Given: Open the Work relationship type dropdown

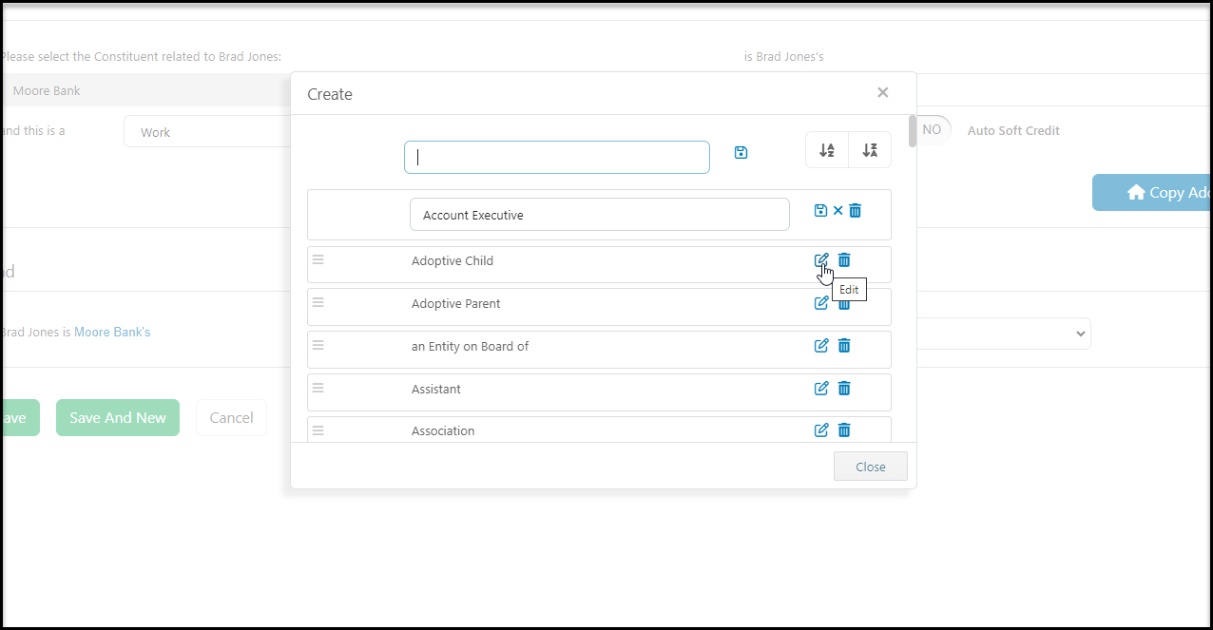Looking at the screenshot, I should 207,132.
